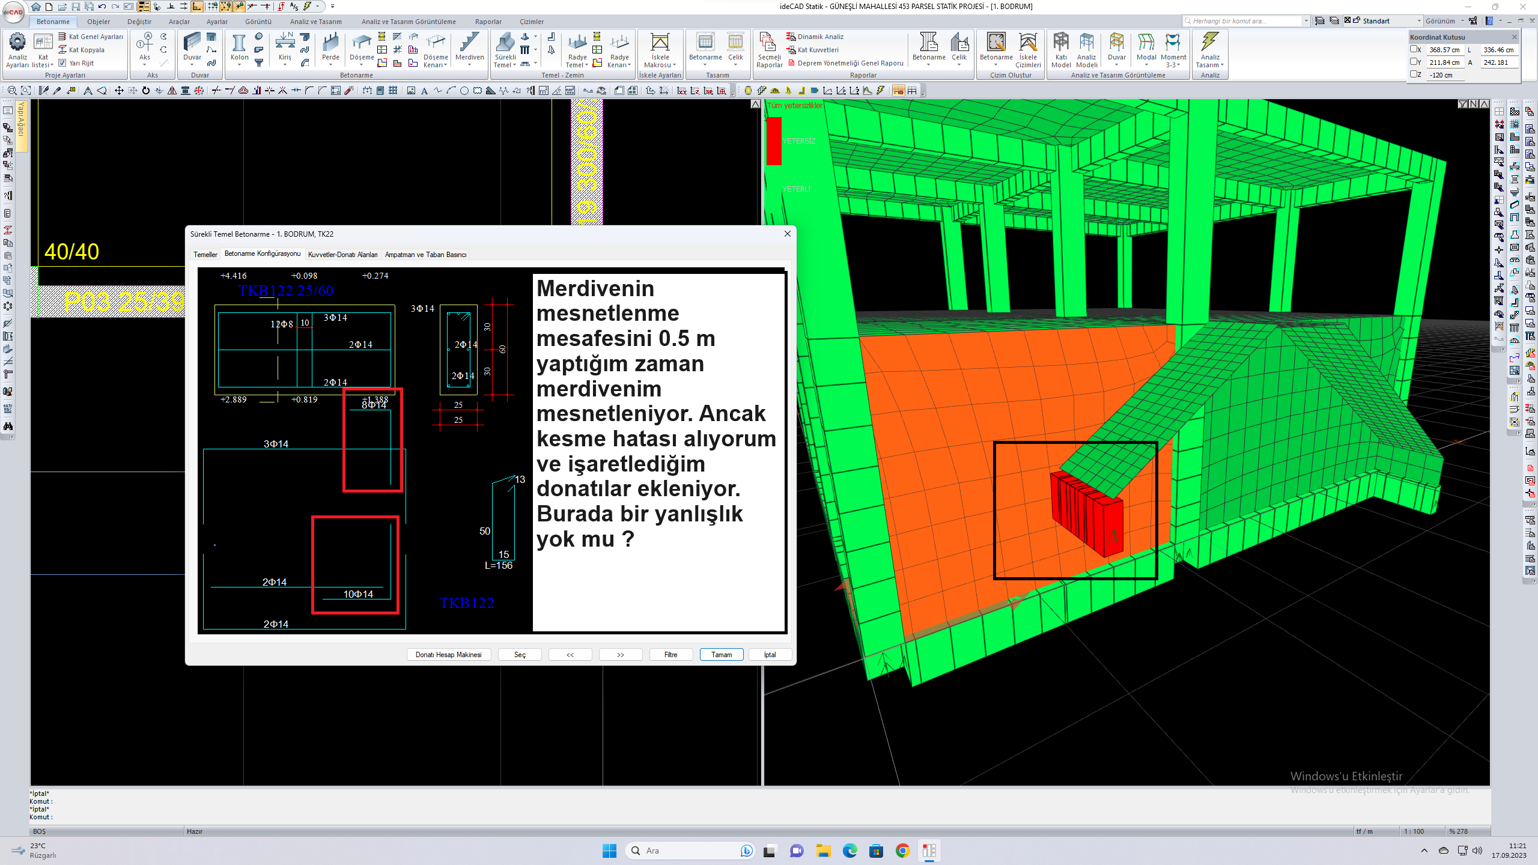Image resolution: width=1538 pixels, height=865 pixels.
Task: Toggle the Yarı Rijit checkbox
Action: [x=62, y=62]
